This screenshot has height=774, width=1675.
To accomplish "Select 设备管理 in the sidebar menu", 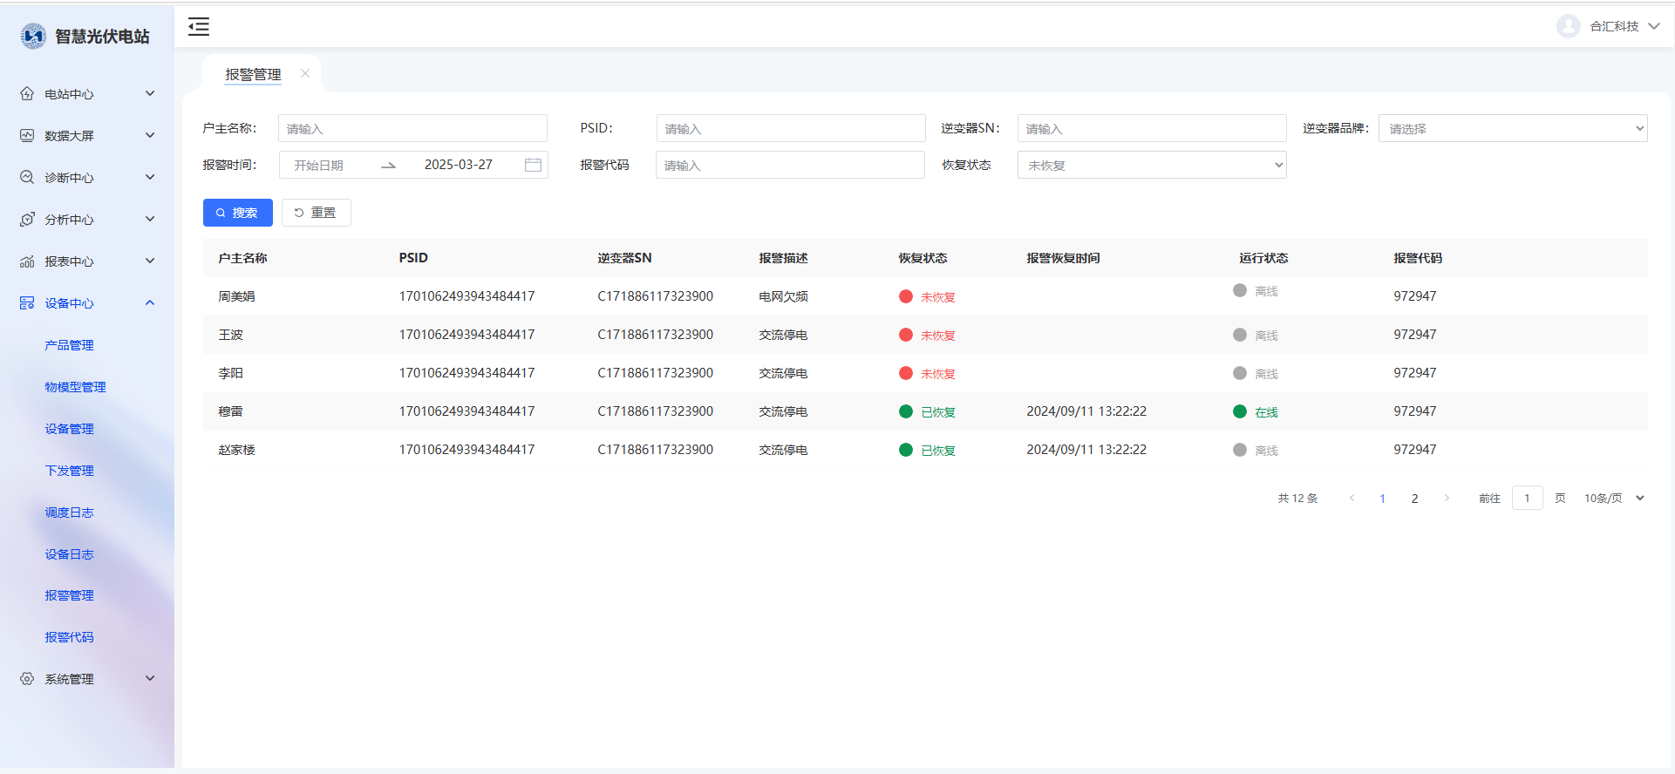I will pos(69,428).
